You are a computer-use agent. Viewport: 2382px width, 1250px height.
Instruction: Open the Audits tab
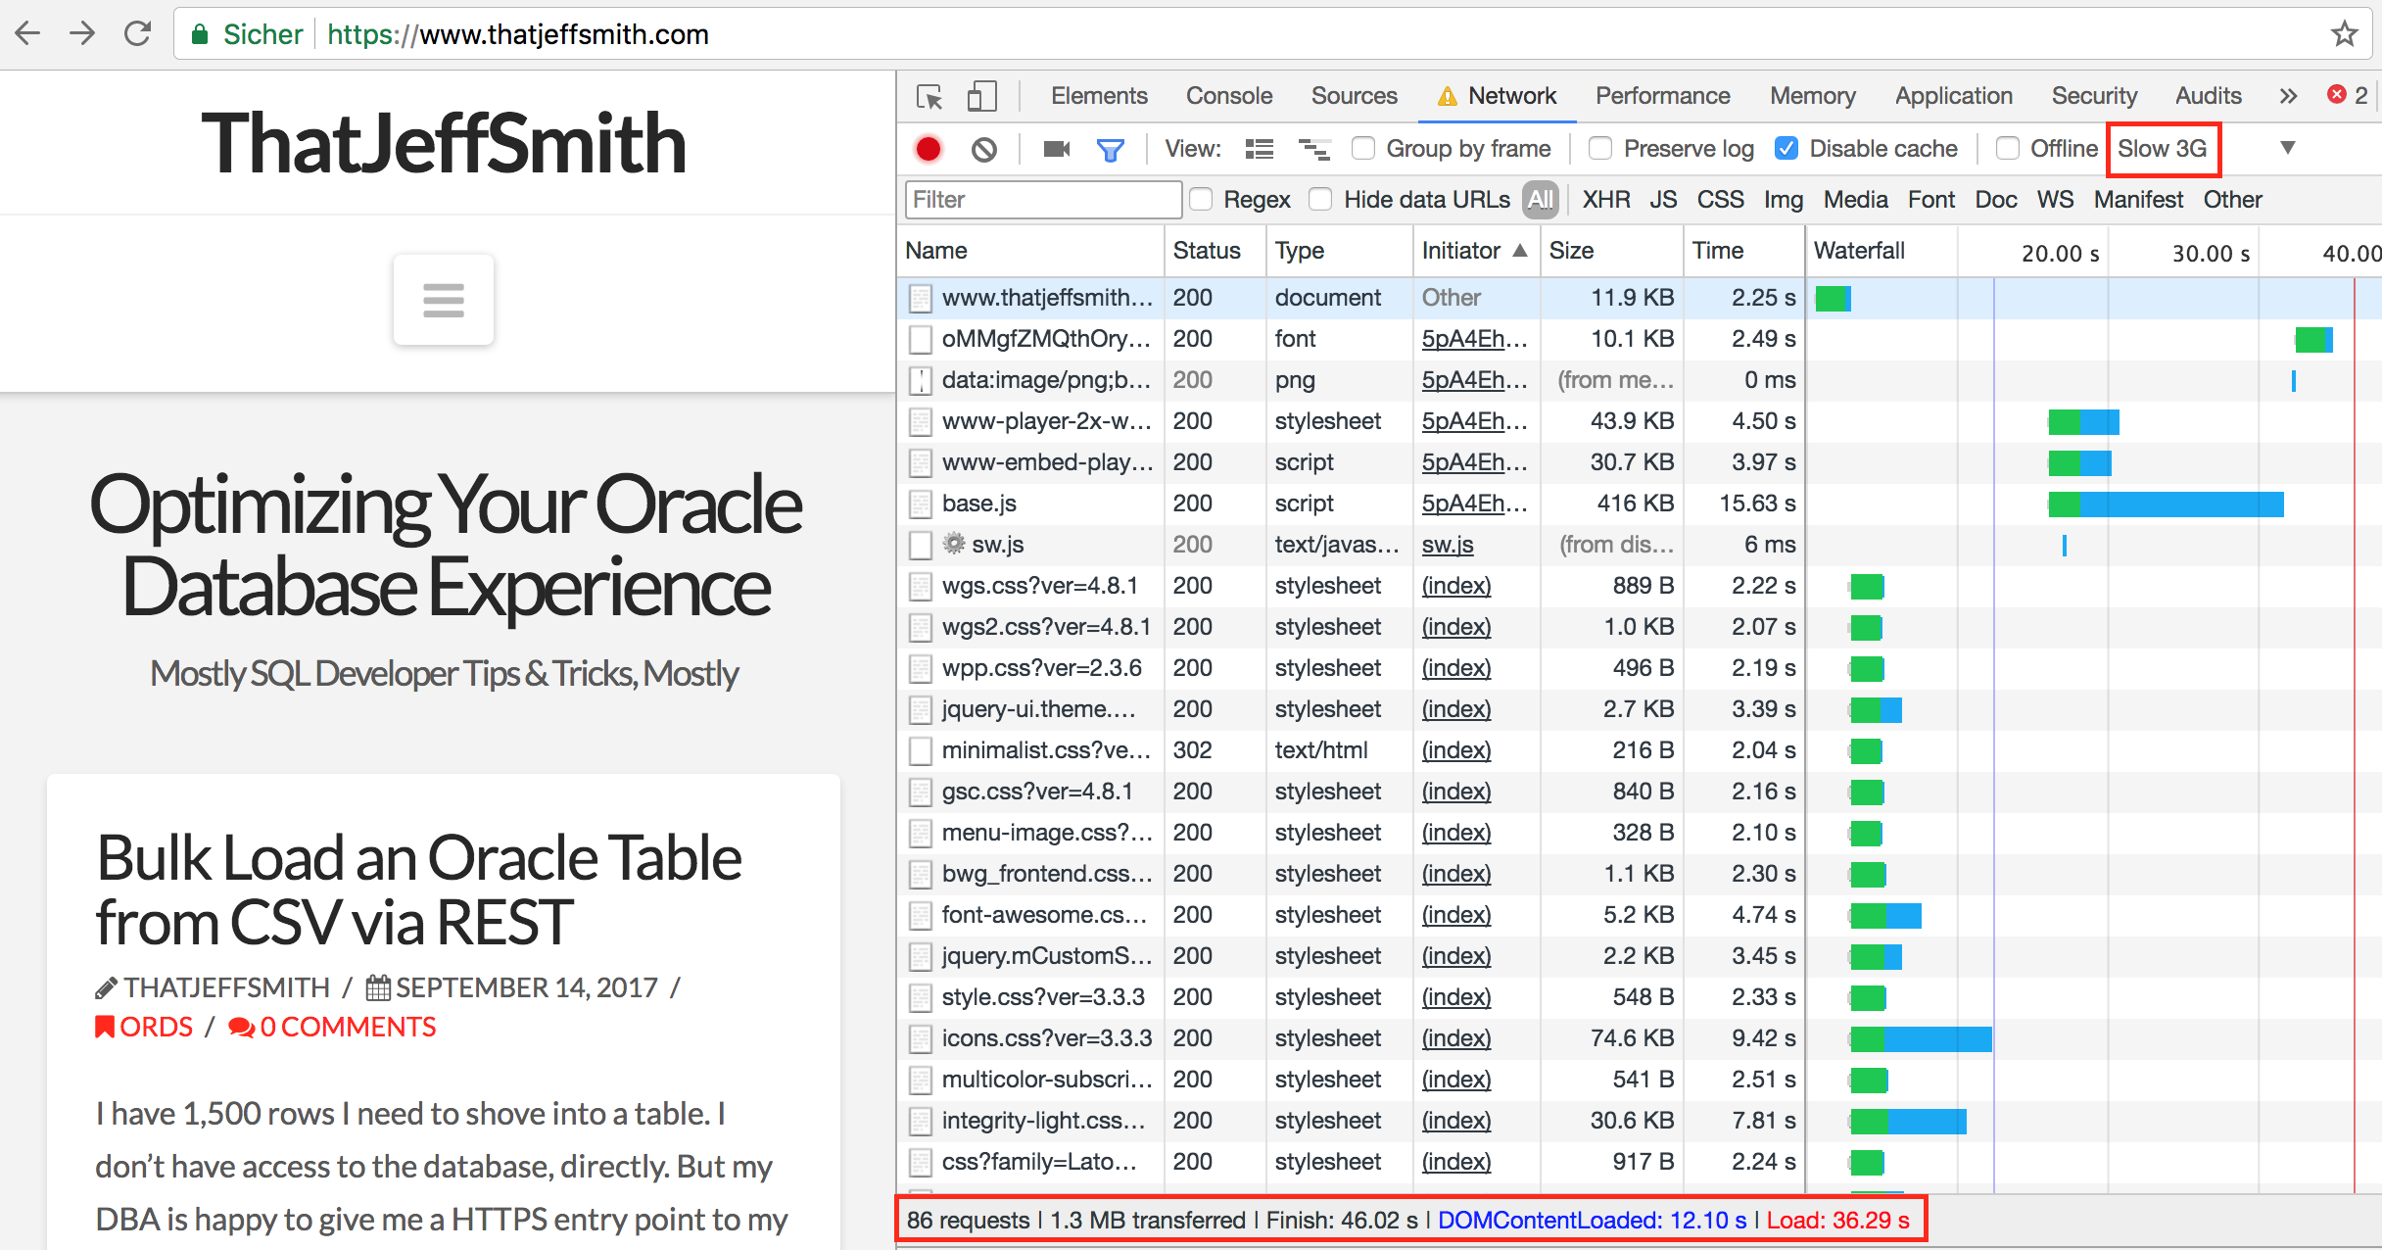(2209, 96)
